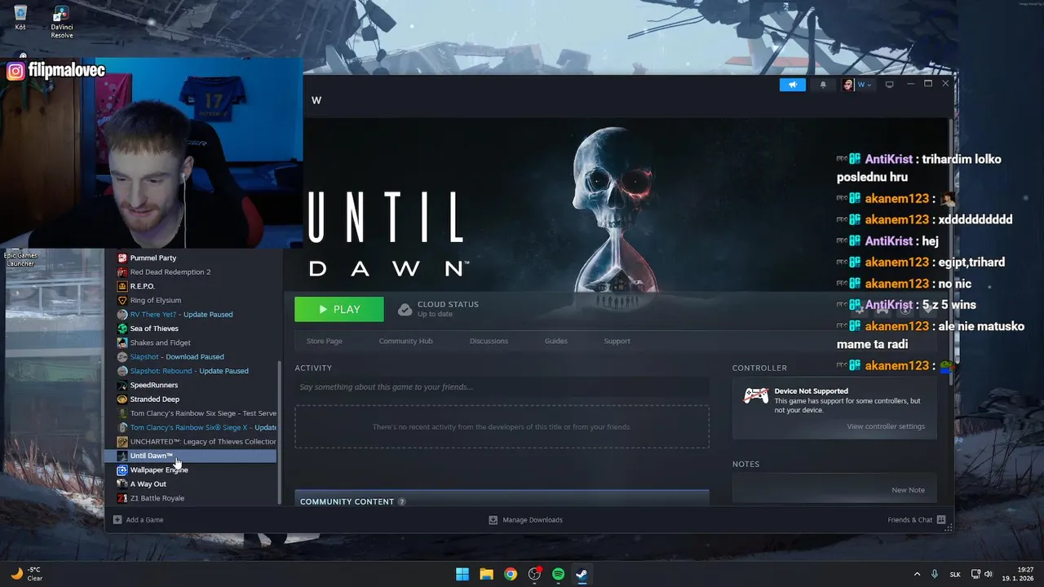Click the controller device icon
The width and height of the screenshot is (1044, 587).
(756, 395)
